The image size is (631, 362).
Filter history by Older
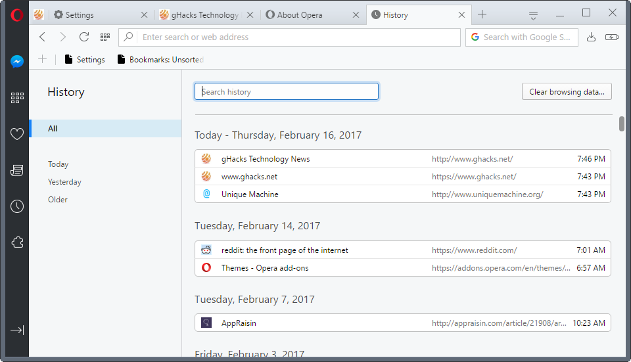[x=58, y=200]
